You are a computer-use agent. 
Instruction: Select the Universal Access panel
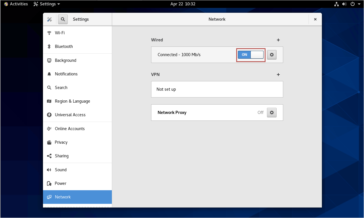click(77, 115)
